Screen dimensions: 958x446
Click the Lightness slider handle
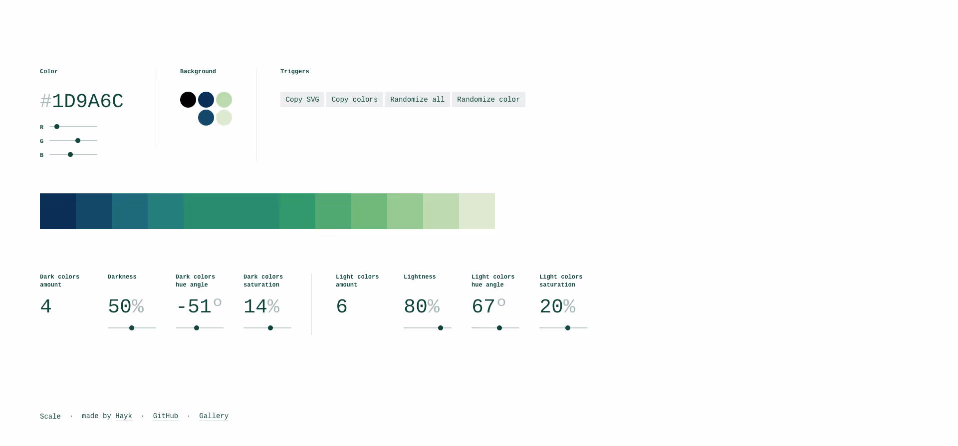click(x=441, y=328)
